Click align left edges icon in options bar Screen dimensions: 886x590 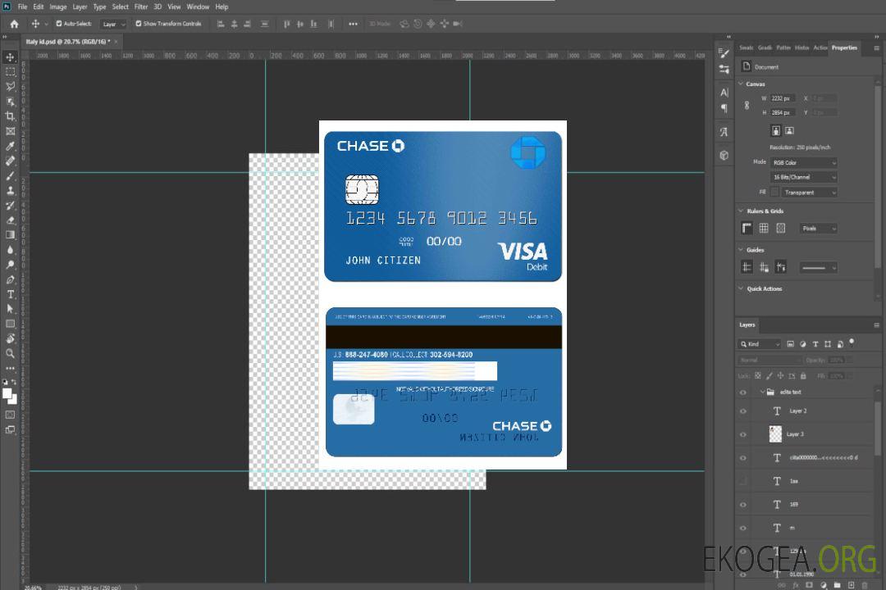pyautogui.click(x=221, y=24)
